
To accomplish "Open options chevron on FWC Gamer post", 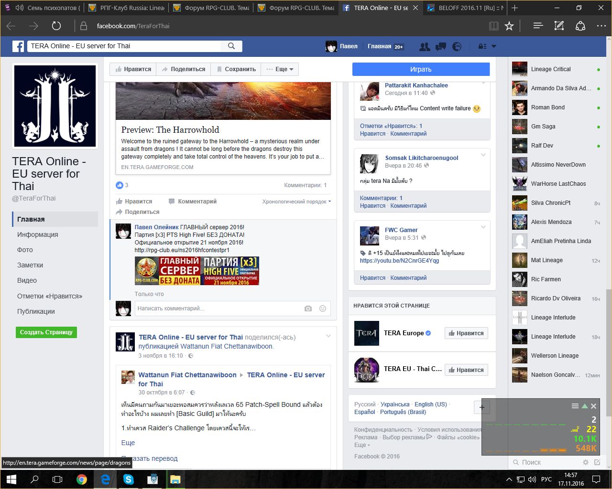I will pyautogui.click(x=483, y=227).
